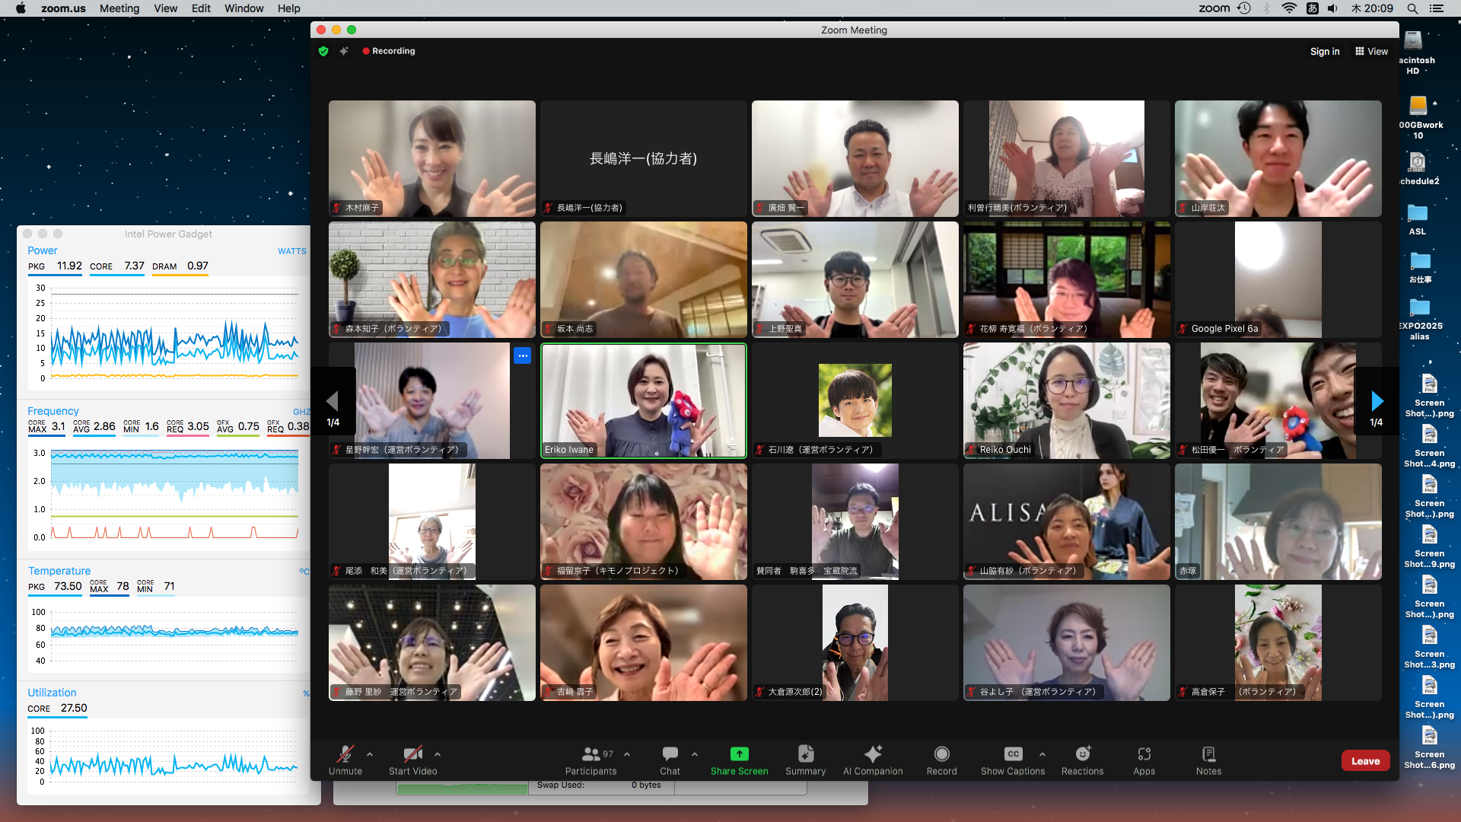This screenshot has height=822, width=1461.
Task: Unmute the microphone
Action: [345, 754]
